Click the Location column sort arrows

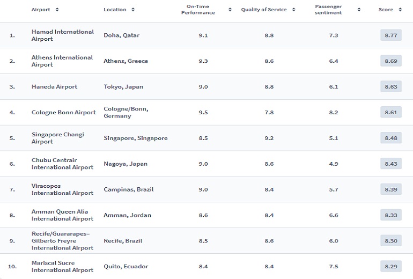coord(133,10)
